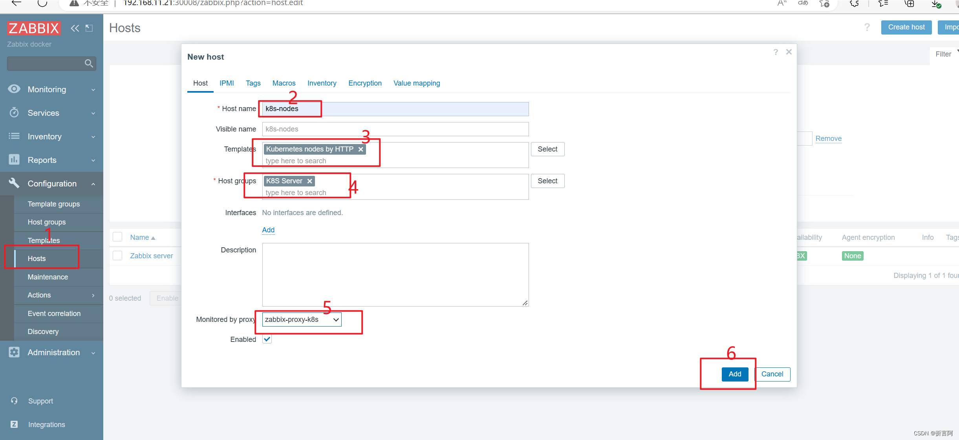Click the Services clock icon
The width and height of the screenshot is (959, 440).
click(x=14, y=113)
